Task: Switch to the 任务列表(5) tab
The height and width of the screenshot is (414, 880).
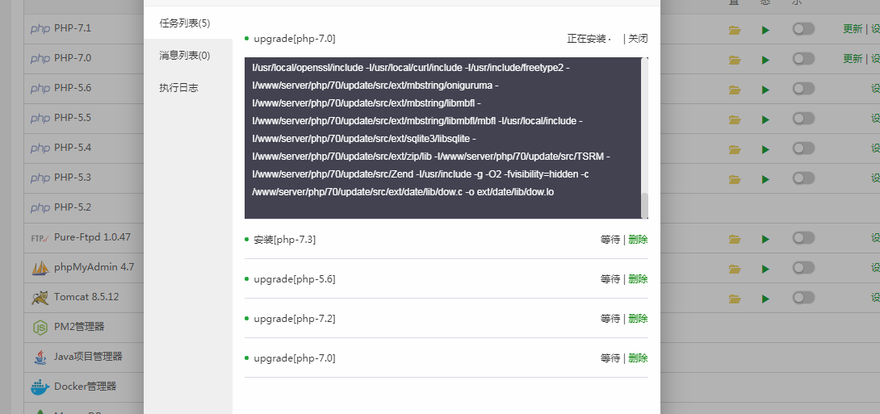Action: tap(188, 23)
